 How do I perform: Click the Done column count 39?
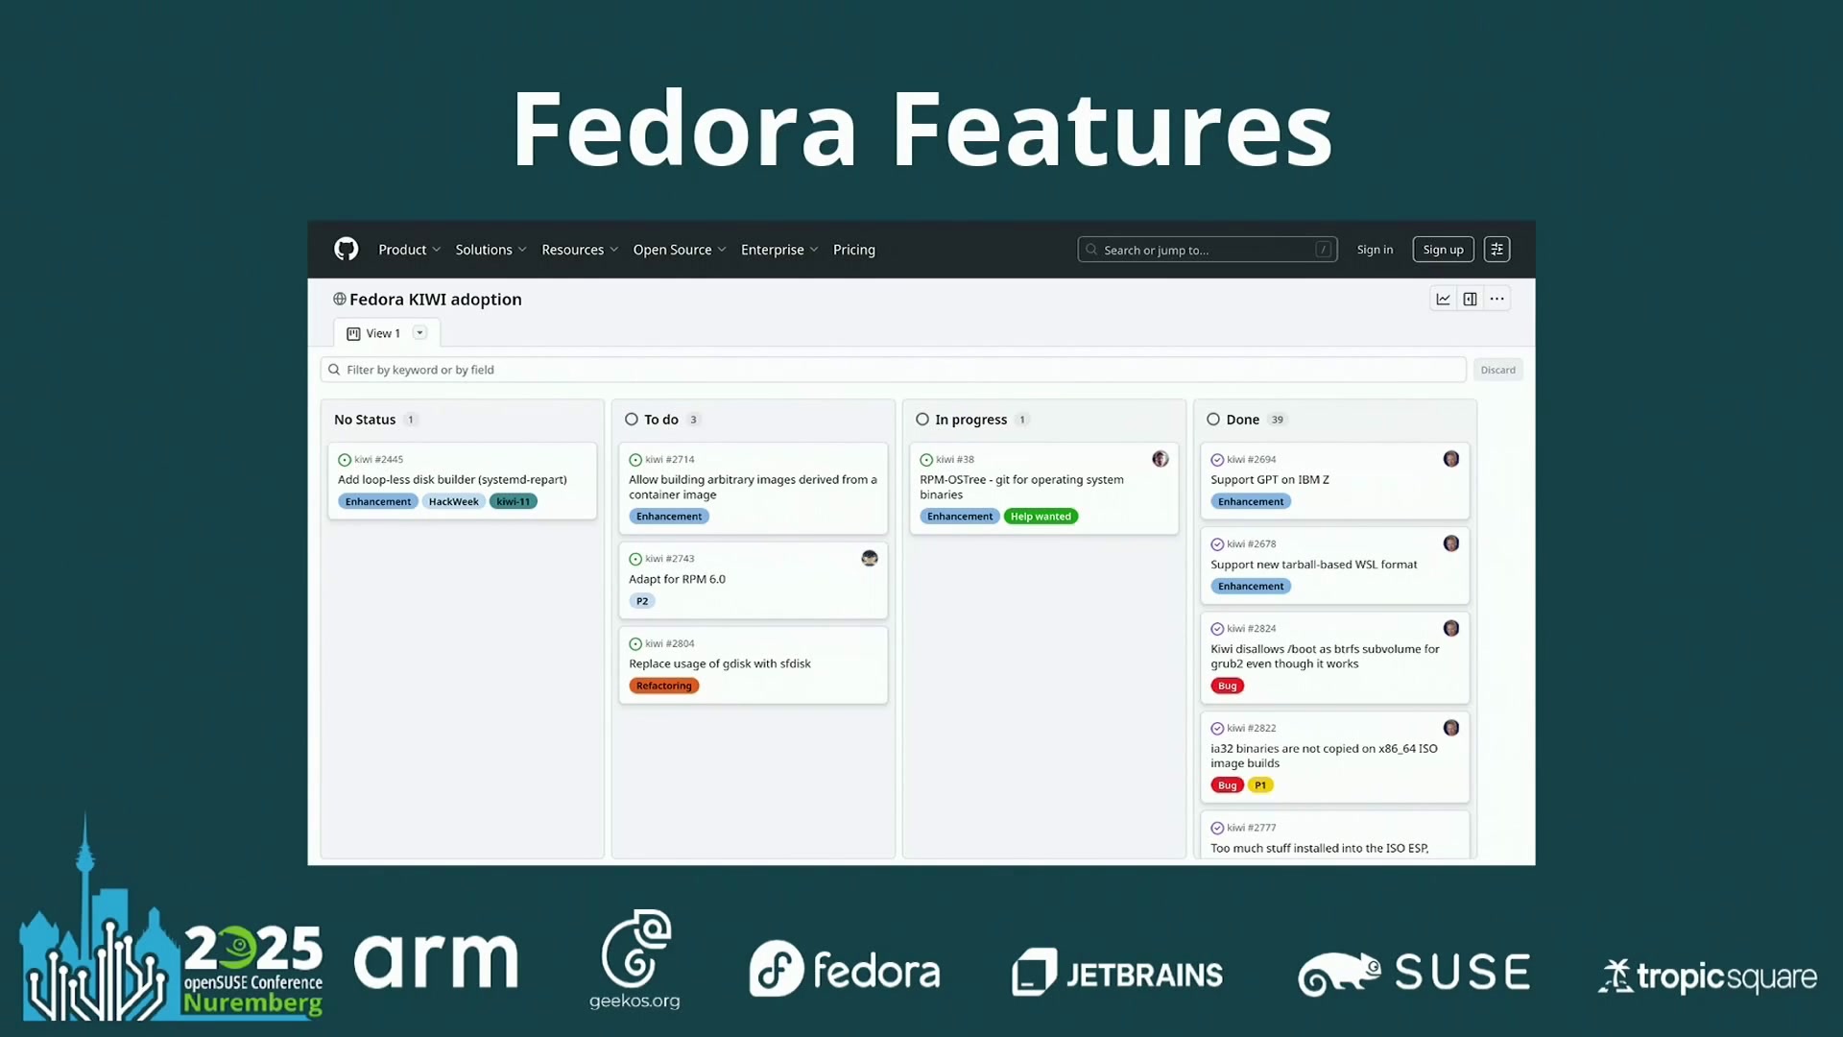[x=1277, y=420]
